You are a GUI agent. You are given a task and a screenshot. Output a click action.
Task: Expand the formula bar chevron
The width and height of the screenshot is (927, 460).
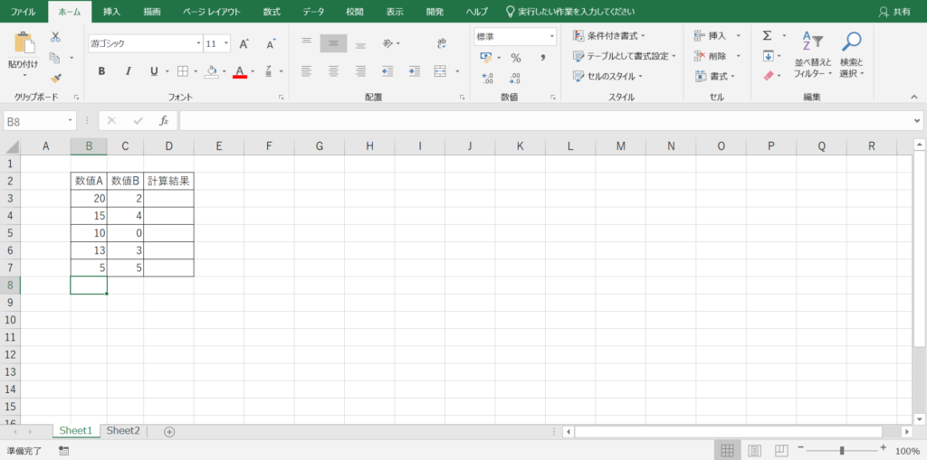[917, 120]
